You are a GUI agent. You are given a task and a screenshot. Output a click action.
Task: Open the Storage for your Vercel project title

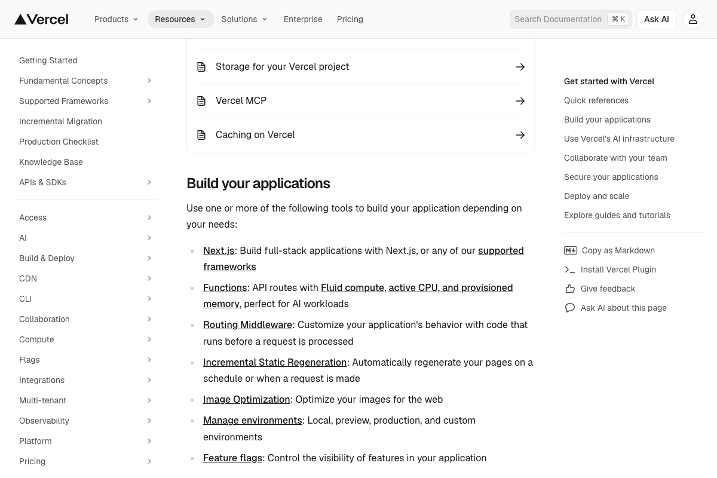click(282, 67)
